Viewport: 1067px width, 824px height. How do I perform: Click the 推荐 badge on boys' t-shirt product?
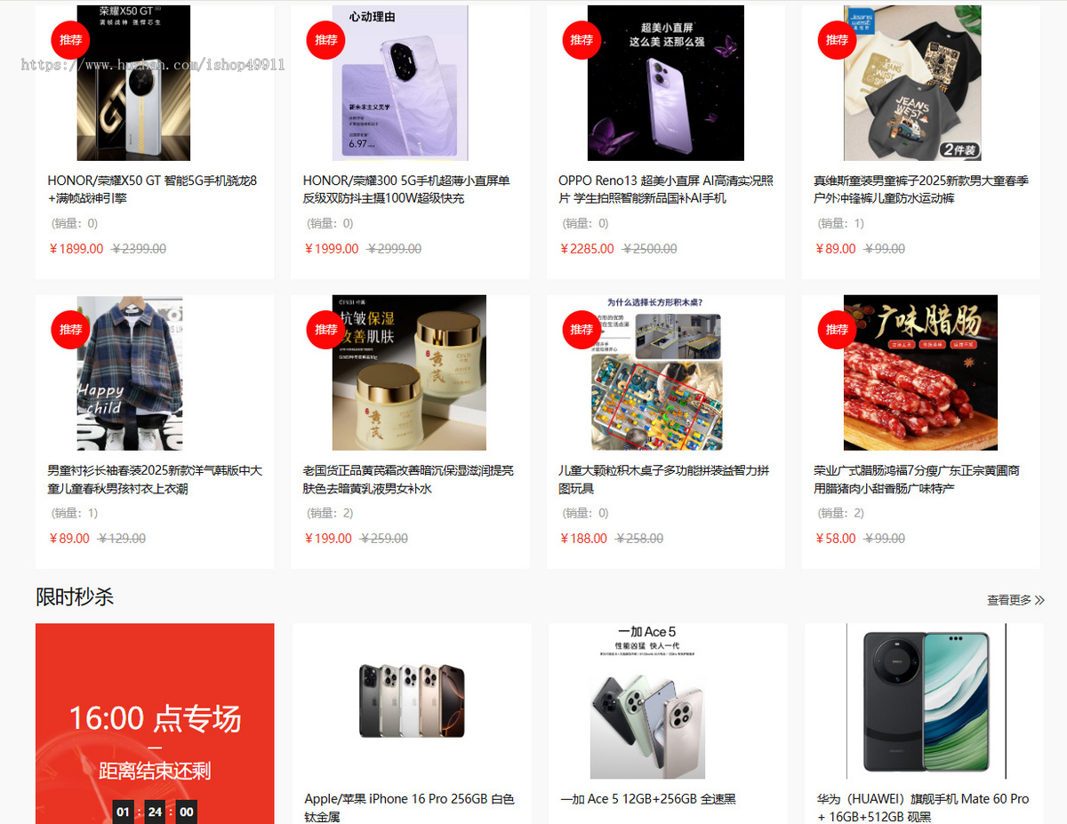point(837,40)
